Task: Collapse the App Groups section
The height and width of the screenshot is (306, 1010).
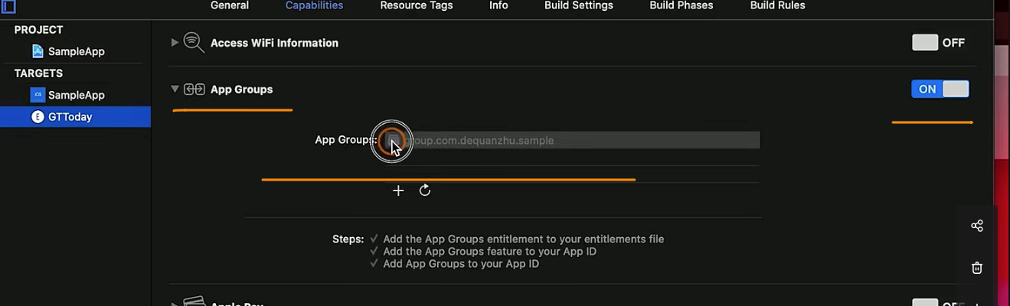Action: click(175, 90)
